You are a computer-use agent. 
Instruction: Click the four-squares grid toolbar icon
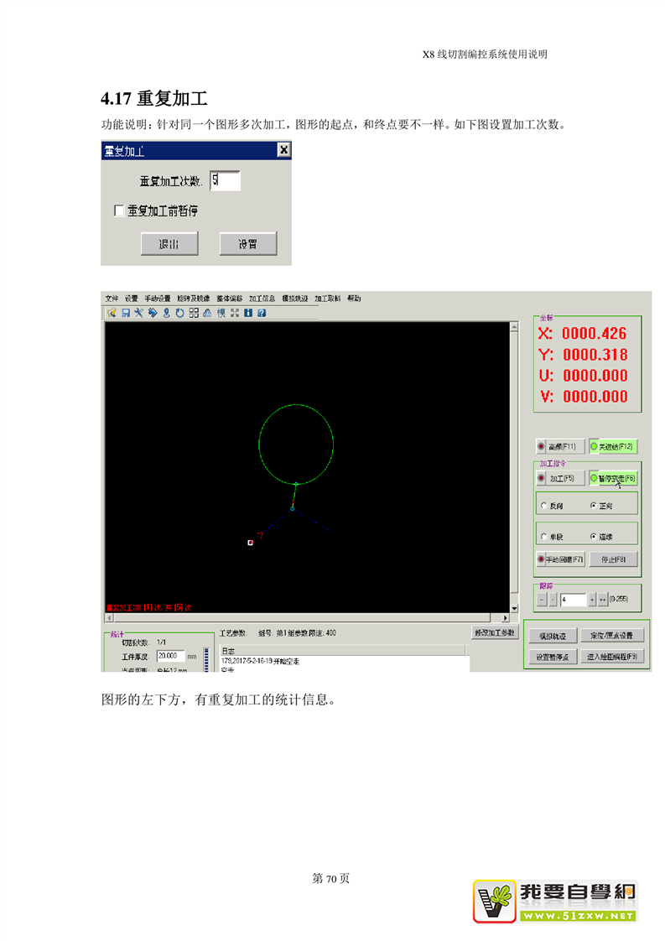pyautogui.click(x=194, y=313)
